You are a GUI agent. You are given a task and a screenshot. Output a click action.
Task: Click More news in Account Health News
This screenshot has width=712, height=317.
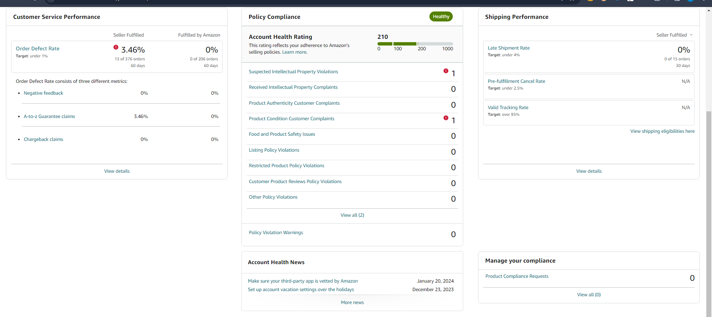click(352, 303)
